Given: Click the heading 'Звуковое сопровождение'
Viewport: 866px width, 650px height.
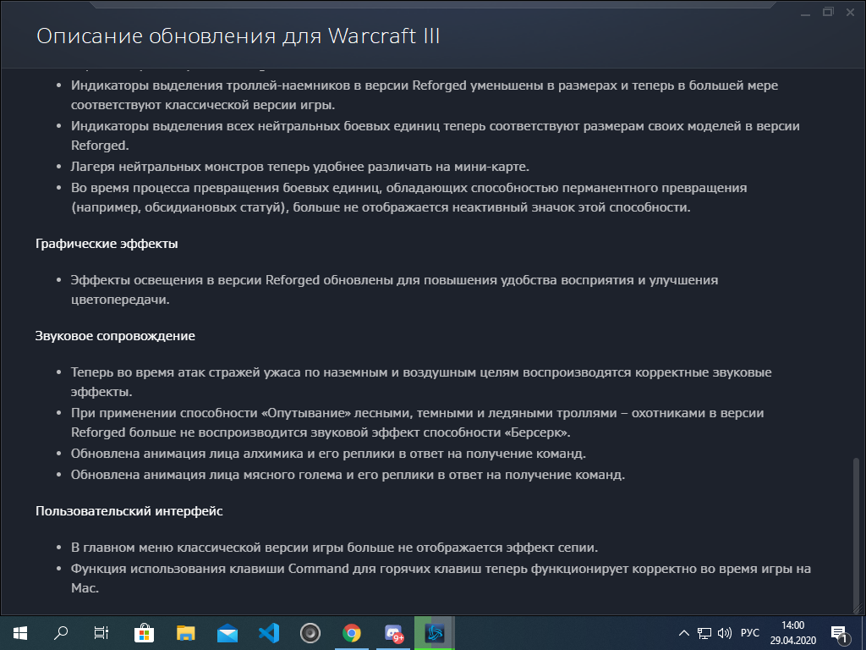Looking at the screenshot, I should click(x=115, y=336).
